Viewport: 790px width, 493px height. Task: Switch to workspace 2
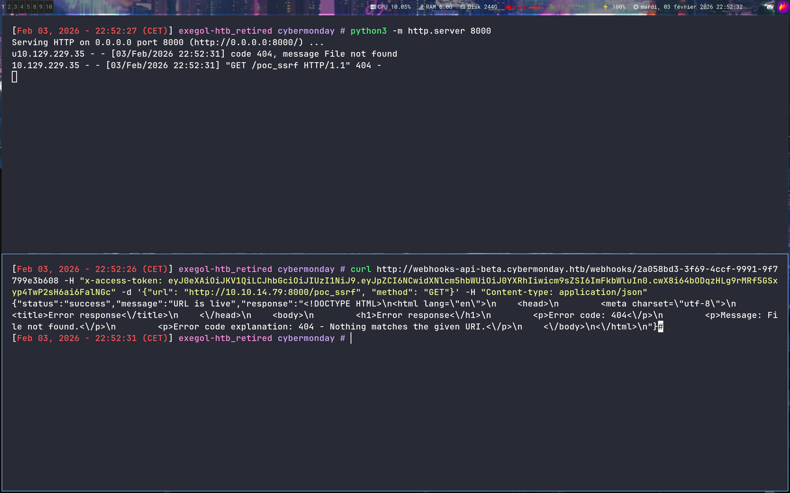tap(9, 7)
